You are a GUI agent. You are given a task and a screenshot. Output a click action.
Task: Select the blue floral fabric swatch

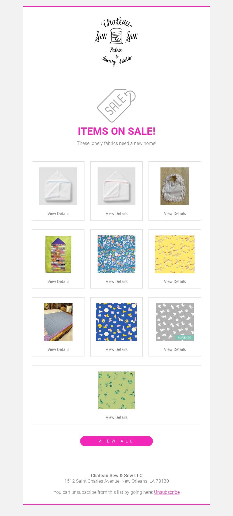116,254
